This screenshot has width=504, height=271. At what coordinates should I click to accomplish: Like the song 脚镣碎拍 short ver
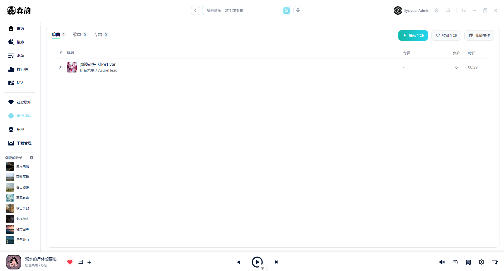(456, 67)
